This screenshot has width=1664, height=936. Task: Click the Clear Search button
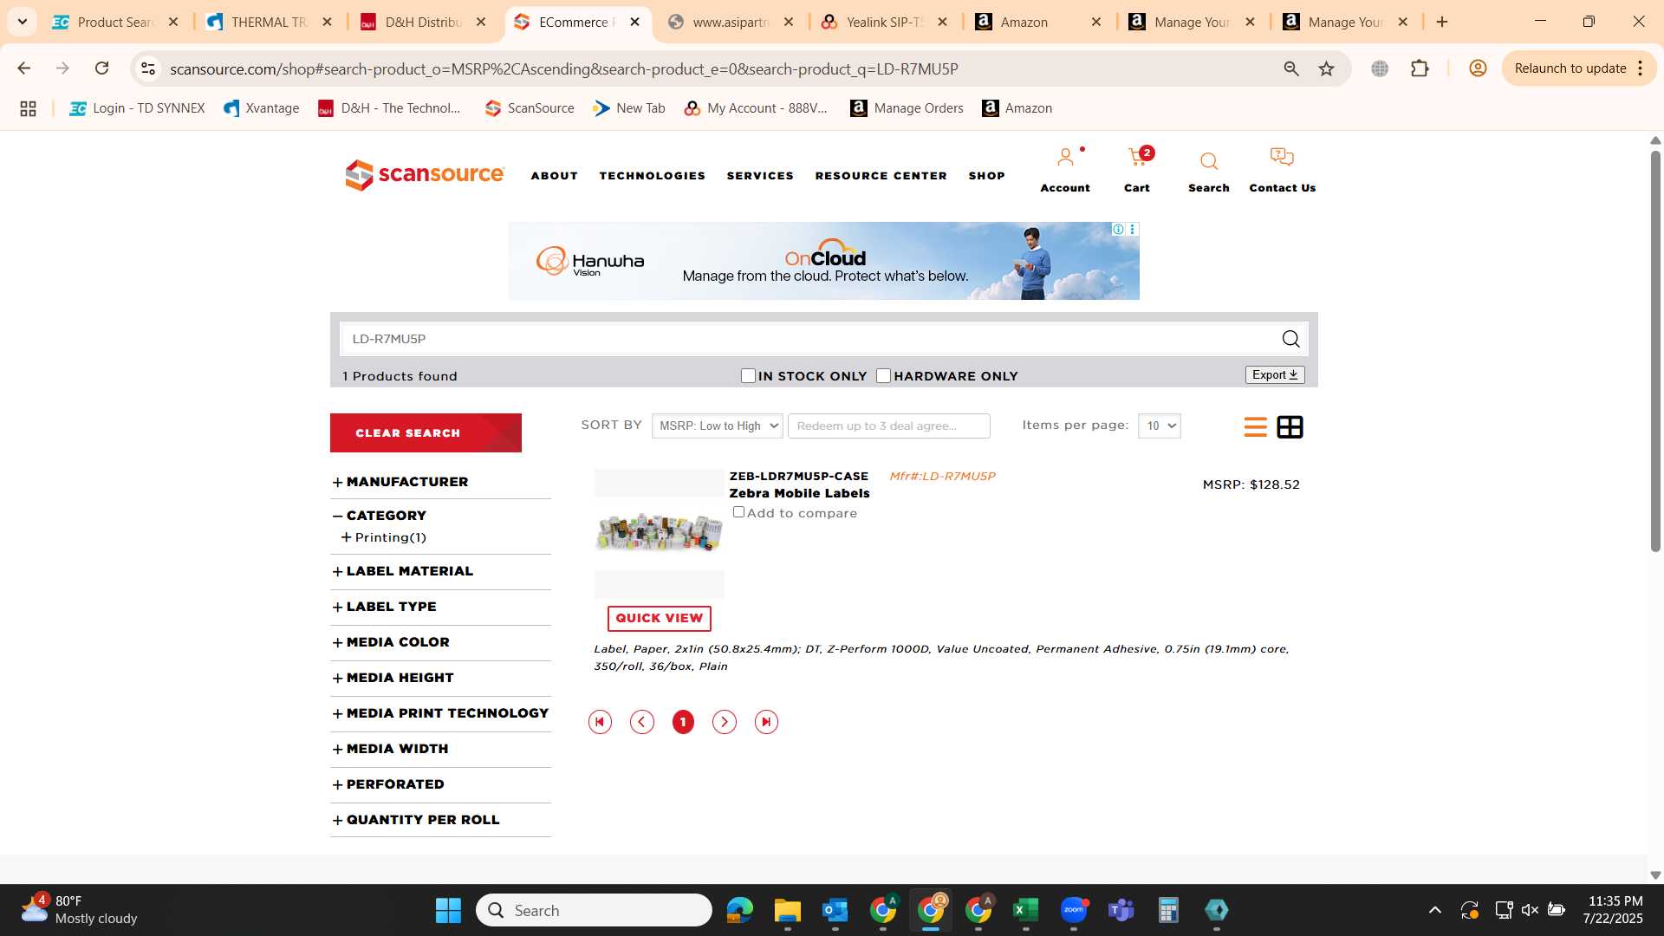tap(426, 432)
